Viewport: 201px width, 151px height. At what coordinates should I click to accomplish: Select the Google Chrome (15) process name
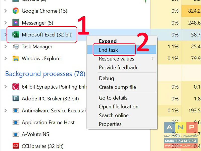(44, 11)
